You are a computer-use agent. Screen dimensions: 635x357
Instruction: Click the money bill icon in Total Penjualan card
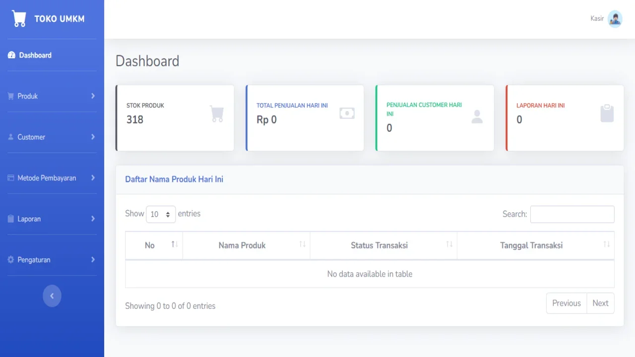pos(347,114)
